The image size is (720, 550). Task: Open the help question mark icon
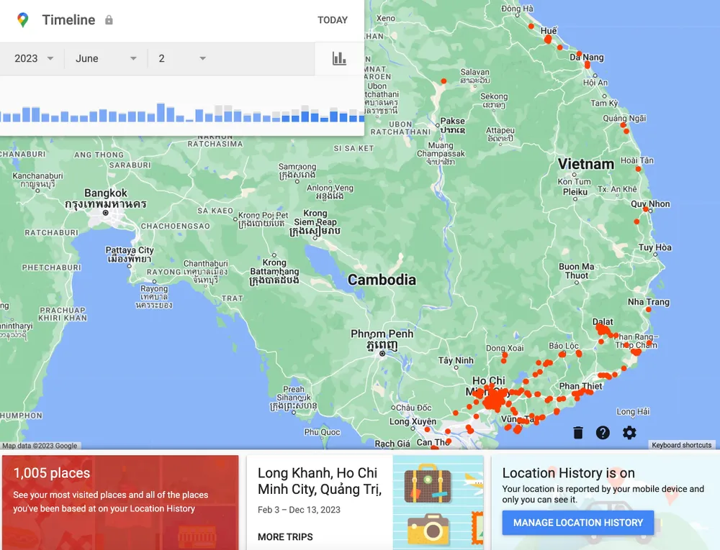[603, 433]
